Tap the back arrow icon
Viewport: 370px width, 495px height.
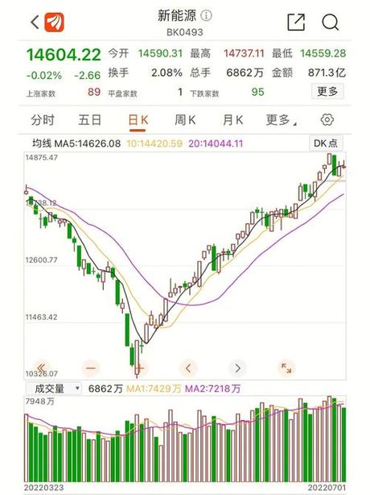35,23
